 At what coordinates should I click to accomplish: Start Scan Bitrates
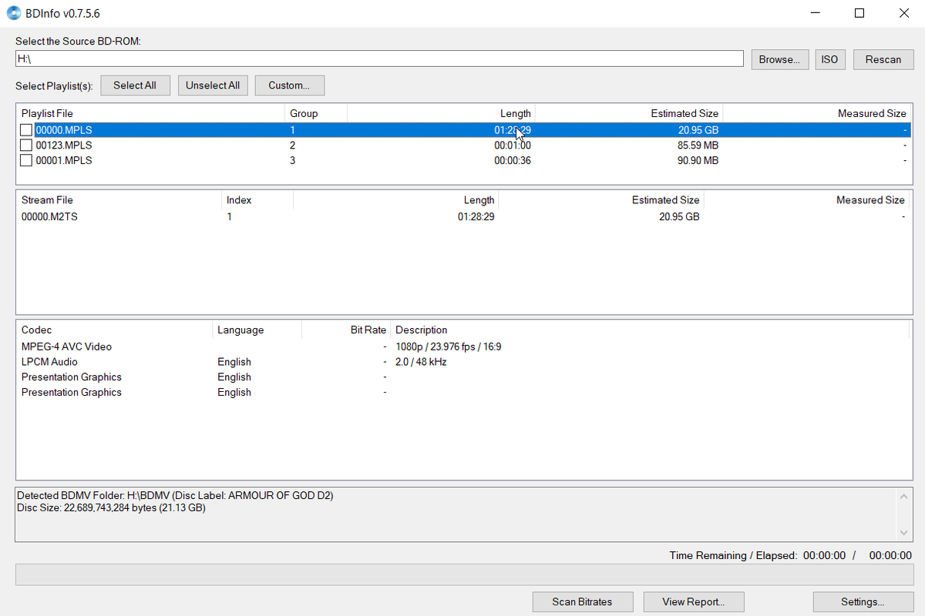tap(583, 602)
